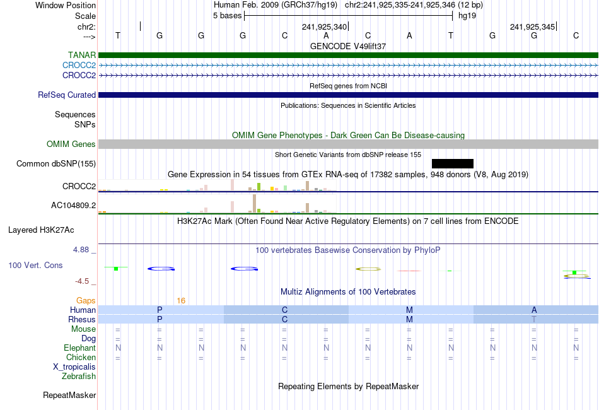599x410 pixels.
Task: Click the 4.88 PhyloP upper scale value
Action: click(81, 250)
